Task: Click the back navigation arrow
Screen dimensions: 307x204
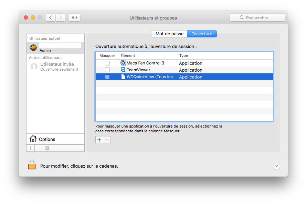Action: click(51, 17)
